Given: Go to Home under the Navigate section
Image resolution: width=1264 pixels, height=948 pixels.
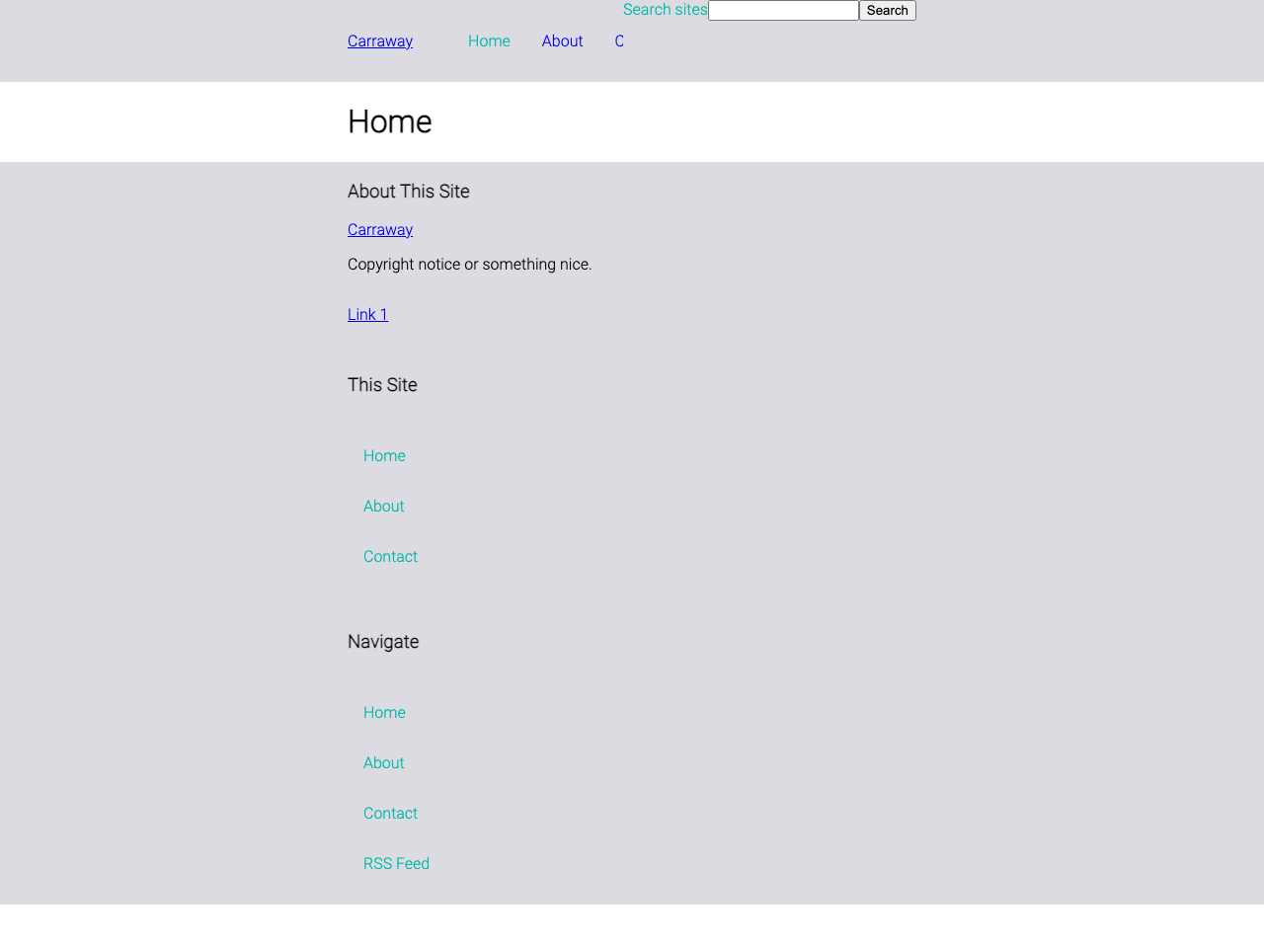Looking at the screenshot, I should 384,713.
